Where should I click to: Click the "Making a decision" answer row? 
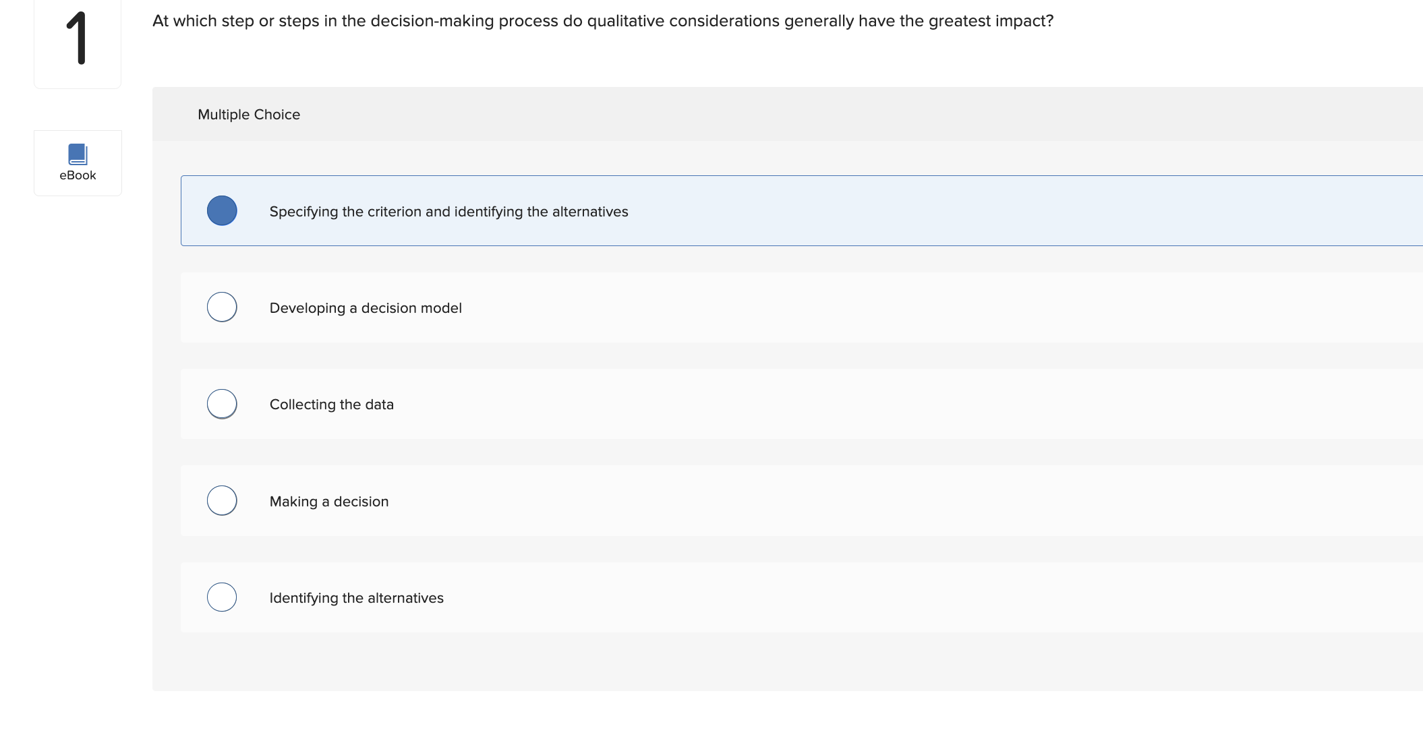[607, 500]
